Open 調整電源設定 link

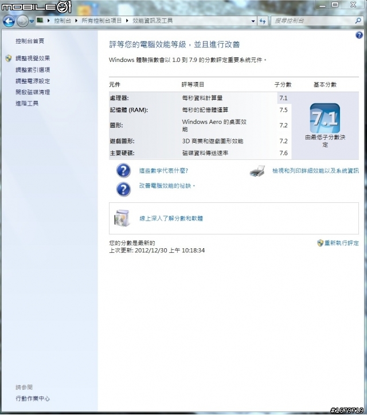click(33, 81)
